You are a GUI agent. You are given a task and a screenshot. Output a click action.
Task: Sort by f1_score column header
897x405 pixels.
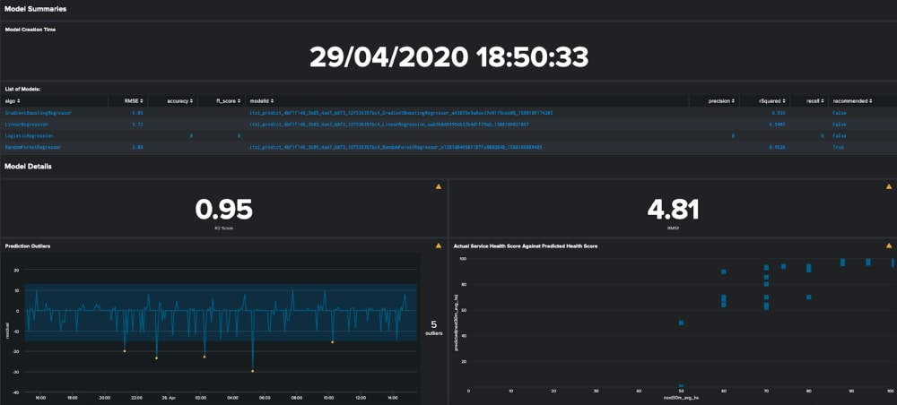pos(226,101)
